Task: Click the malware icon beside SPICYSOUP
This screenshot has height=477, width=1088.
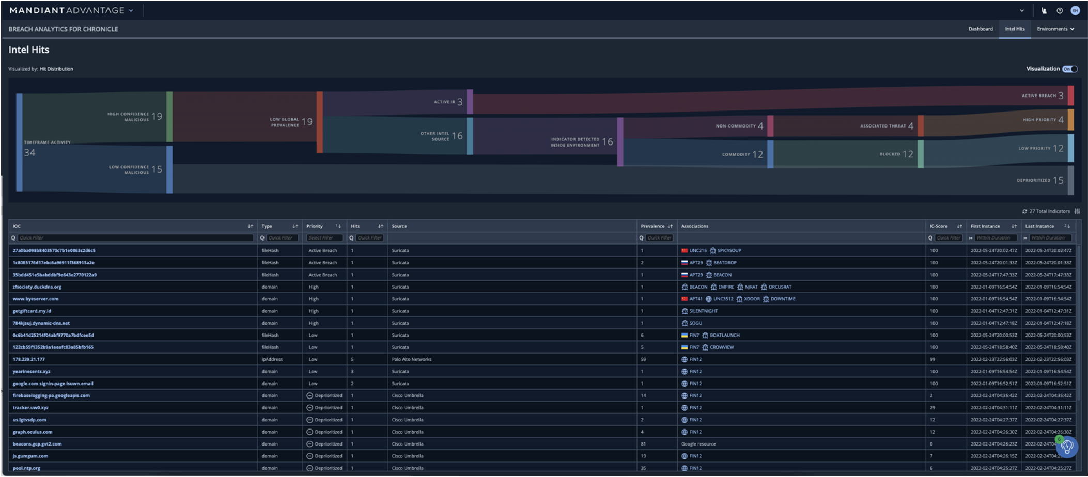Action: (x=713, y=251)
